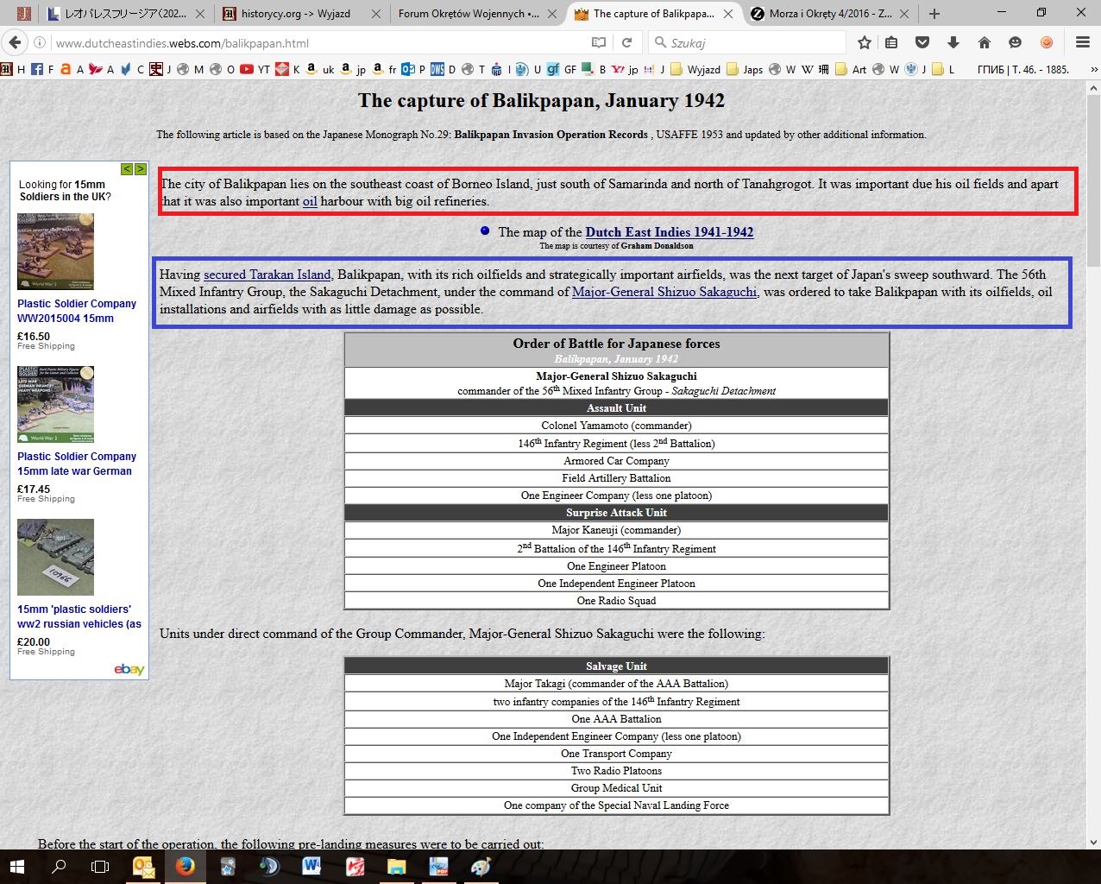The image size is (1101, 884).
Task: Click the browser back arrow button
Action: coord(15,42)
